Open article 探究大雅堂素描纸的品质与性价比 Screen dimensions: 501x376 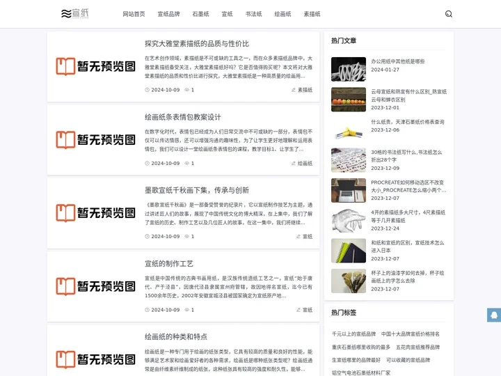(197, 43)
